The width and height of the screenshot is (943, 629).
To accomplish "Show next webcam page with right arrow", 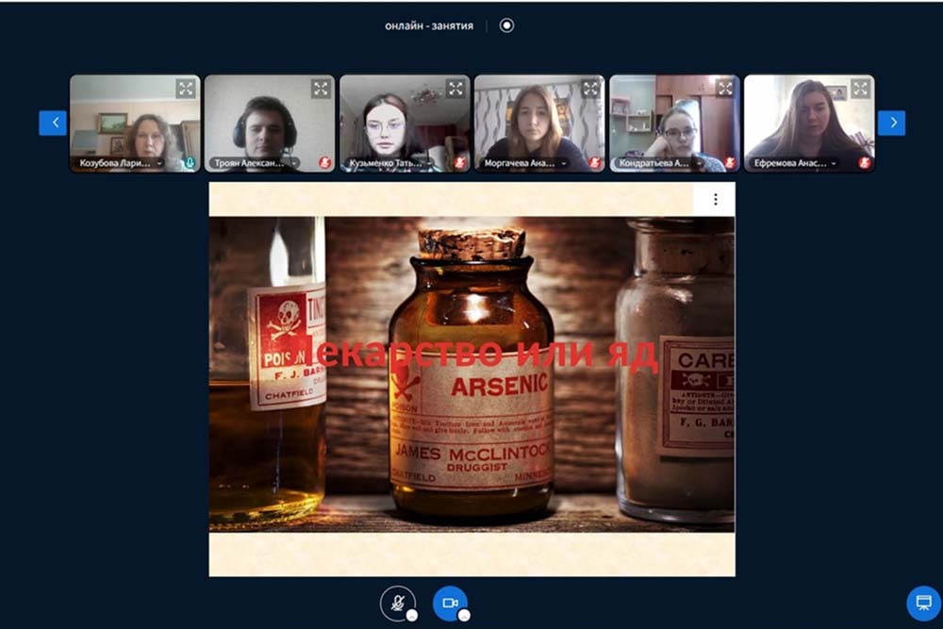I will click(891, 123).
